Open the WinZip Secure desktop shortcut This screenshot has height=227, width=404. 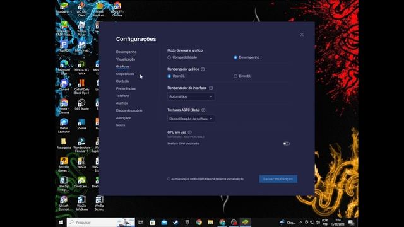[99, 203]
